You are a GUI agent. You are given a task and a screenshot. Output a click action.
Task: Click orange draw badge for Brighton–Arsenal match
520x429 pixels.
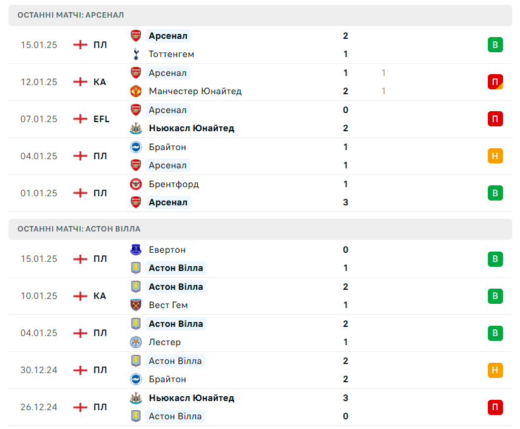(495, 156)
